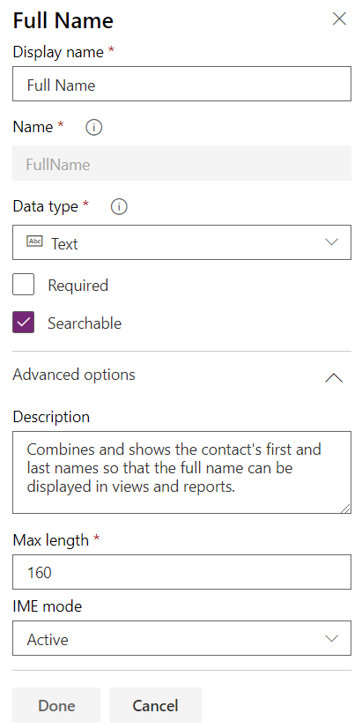The image size is (362, 728).
Task: Click the info icon beside Data type label
Action: pos(119,206)
